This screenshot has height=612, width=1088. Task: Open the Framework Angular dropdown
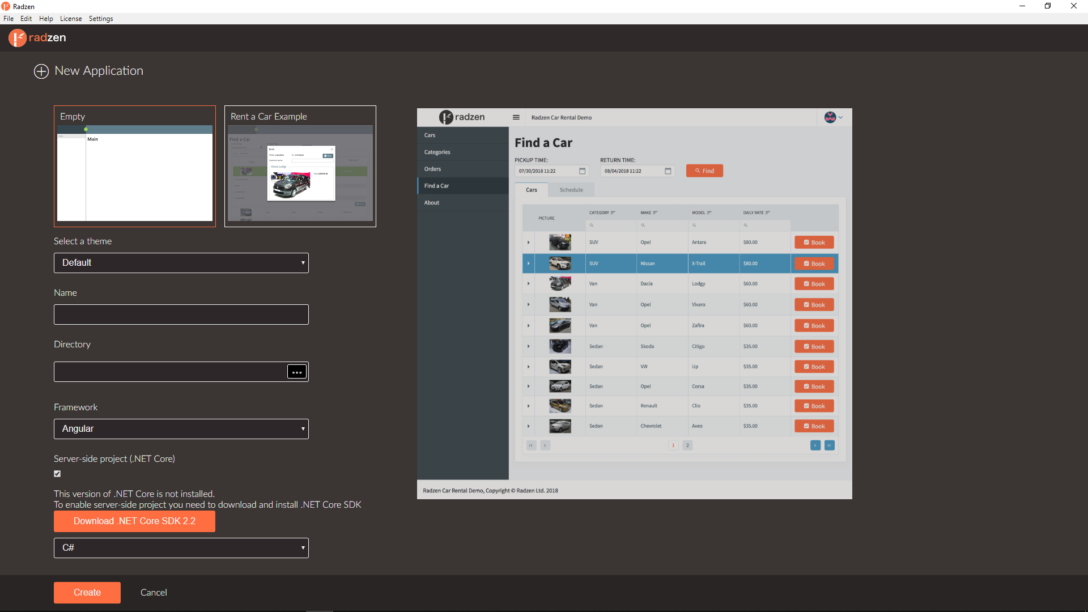pyautogui.click(x=181, y=429)
